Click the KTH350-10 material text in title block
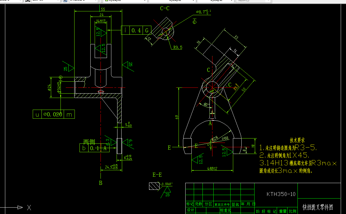This screenshot has height=214, width=346. [281, 194]
